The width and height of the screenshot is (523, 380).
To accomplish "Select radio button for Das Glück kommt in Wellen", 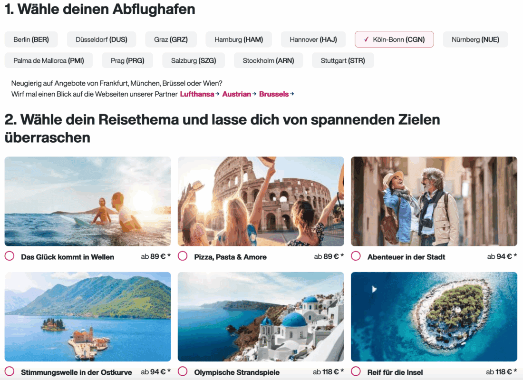I will pos(10,256).
